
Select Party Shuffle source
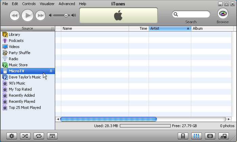point(28,53)
